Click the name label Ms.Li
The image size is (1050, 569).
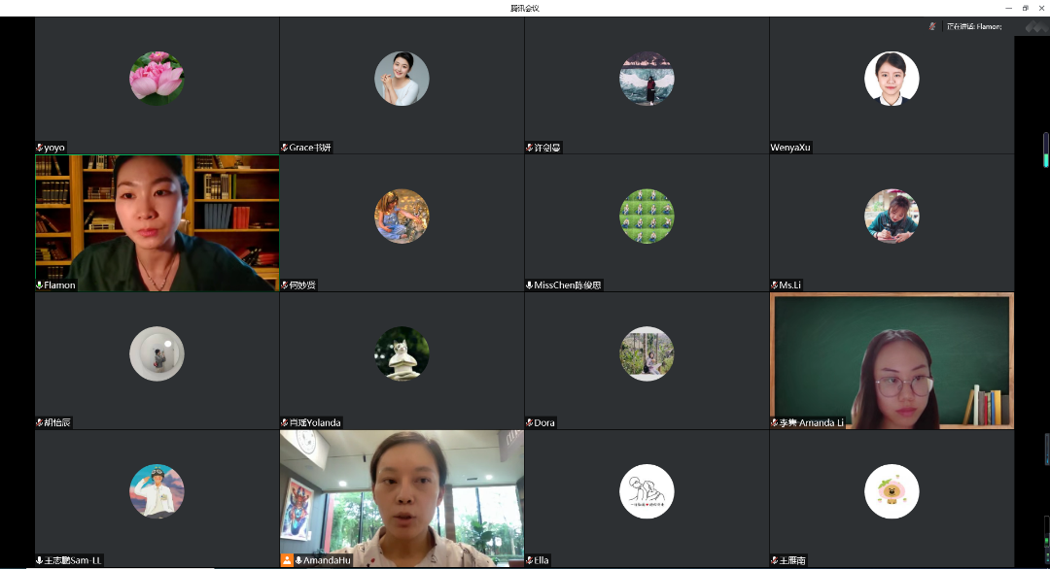click(790, 285)
